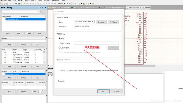Collapse the Aliases section chevron
183x103 pixels.
[x=46, y=38]
